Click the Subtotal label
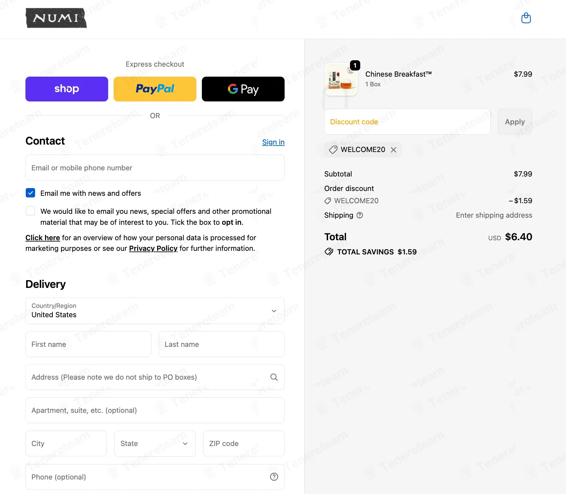The width and height of the screenshot is (566, 494). 338,174
